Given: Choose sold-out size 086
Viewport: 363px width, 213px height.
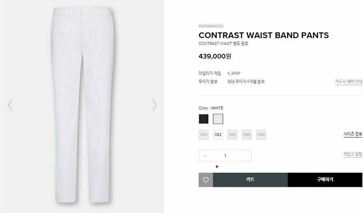Looking at the screenshot, I should (x=246, y=135).
